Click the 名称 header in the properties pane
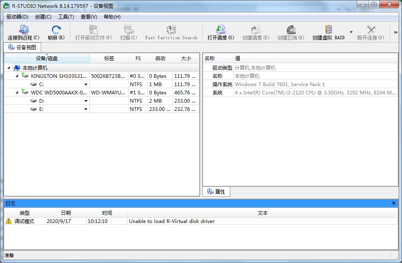 pyautogui.click(x=218, y=58)
